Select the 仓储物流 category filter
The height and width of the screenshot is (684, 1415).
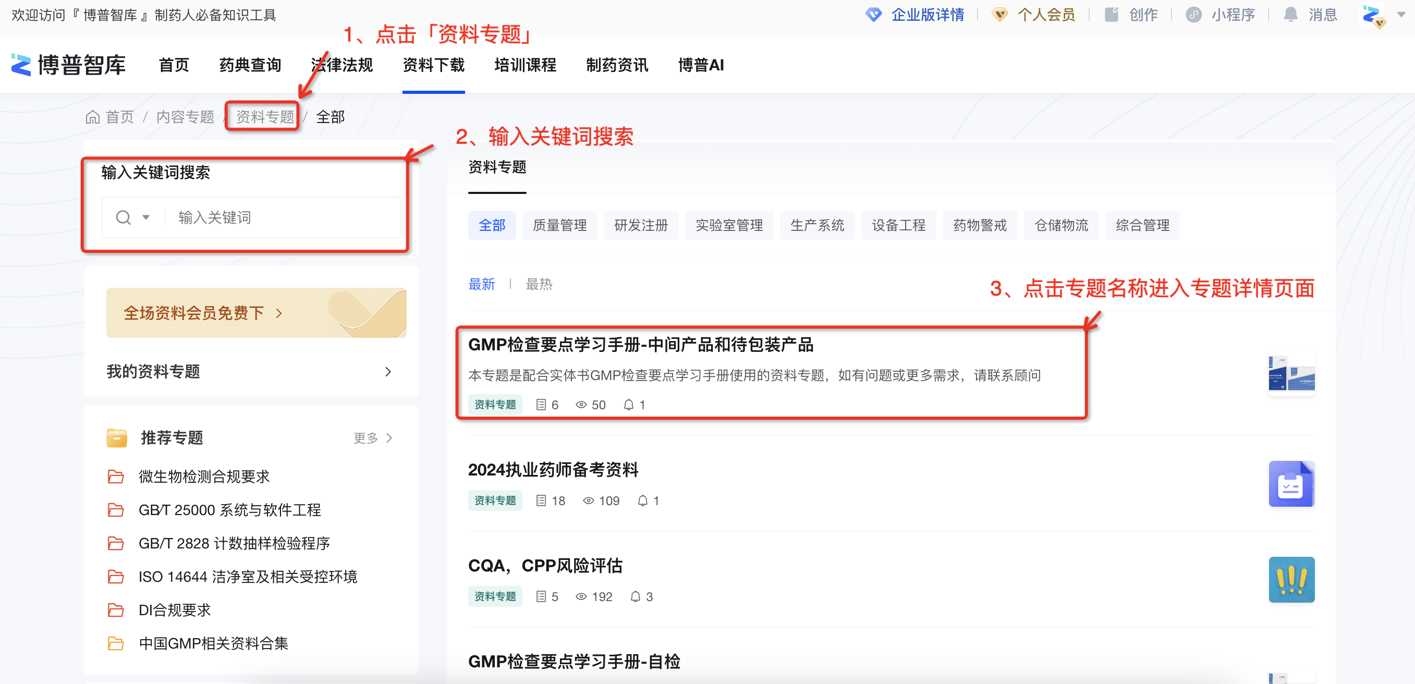coord(1062,226)
